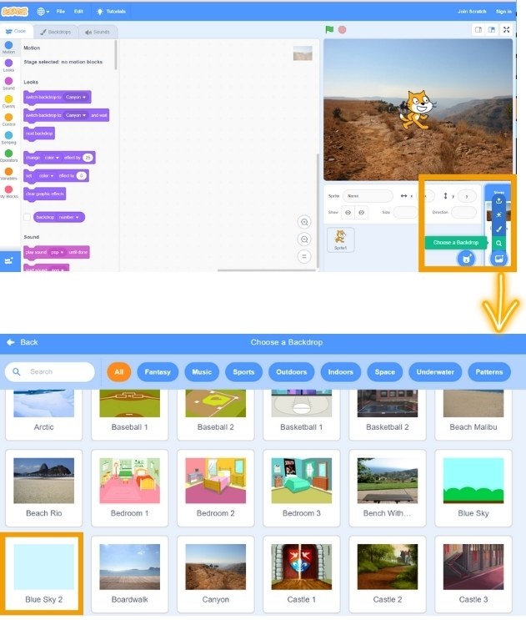Open the File menu
This screenshot has width=526, height=620.
(x=60, y=12)
